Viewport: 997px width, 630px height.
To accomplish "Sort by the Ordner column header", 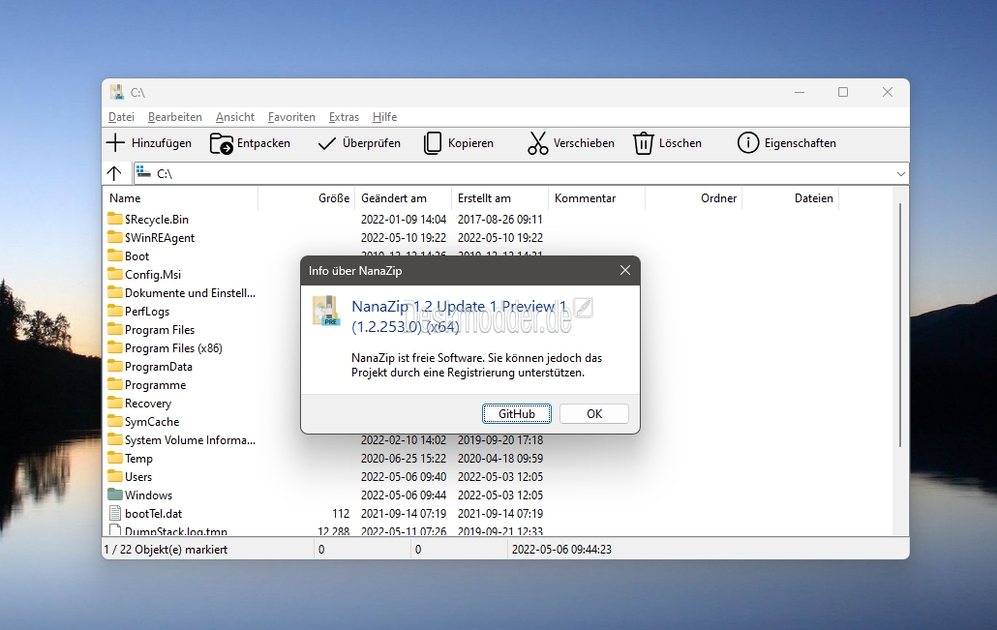I will 693,198.
